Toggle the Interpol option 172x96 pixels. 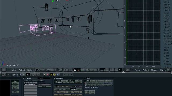[x=71, y=81]
